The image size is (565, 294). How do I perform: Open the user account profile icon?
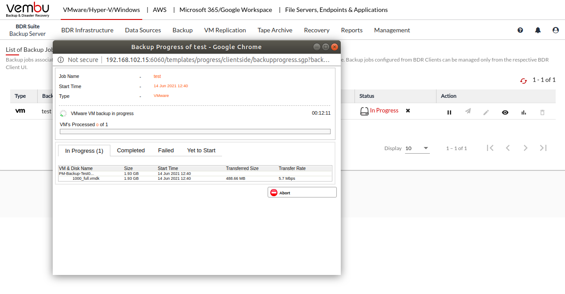(556, 30)
